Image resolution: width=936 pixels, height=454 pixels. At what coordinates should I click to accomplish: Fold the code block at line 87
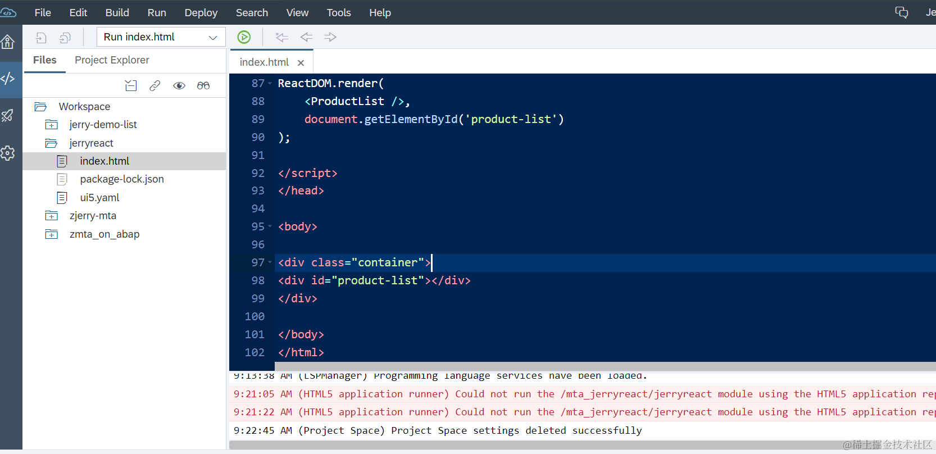click(x=270, y=83)
